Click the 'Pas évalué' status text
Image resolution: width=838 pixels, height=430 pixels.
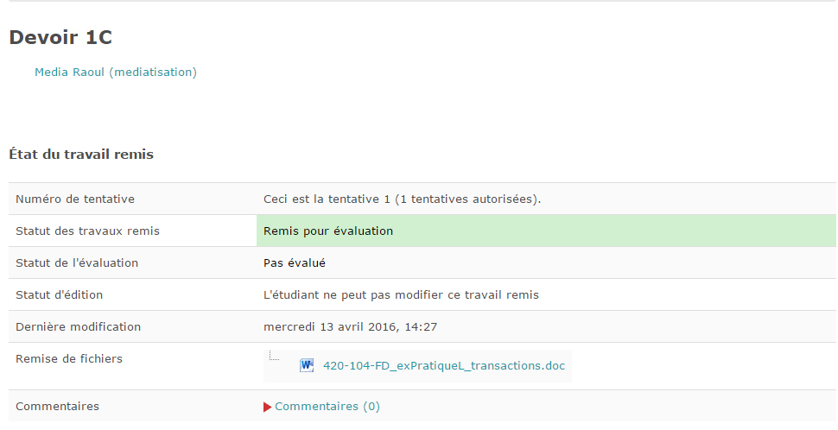pyautogui.click(x=295, y=263)
